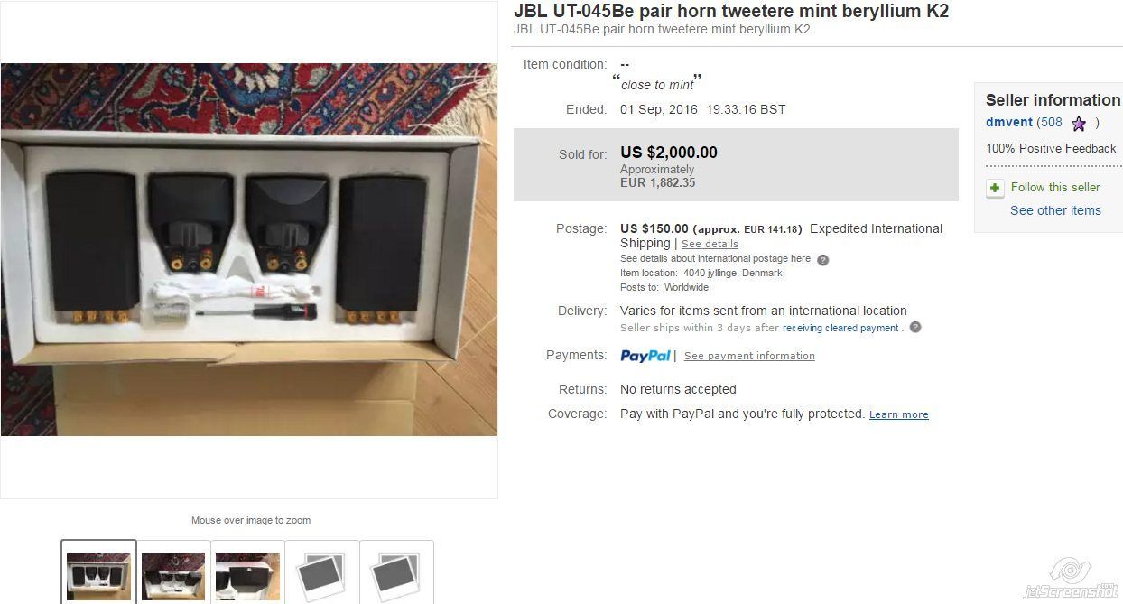Viewport: 1123px width, 604px height.
Task: Select the first tweeter box thumbnail
Action: [x=98, y=572]
